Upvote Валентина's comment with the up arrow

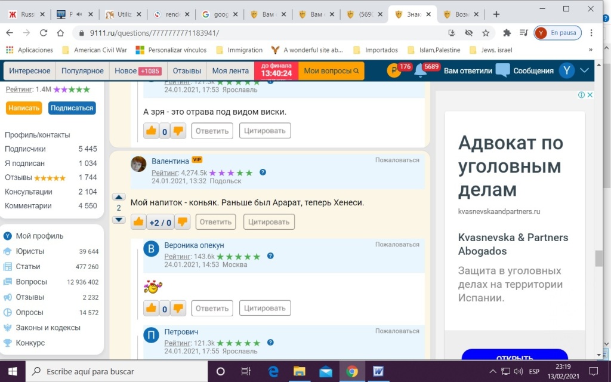pos(119,197)
